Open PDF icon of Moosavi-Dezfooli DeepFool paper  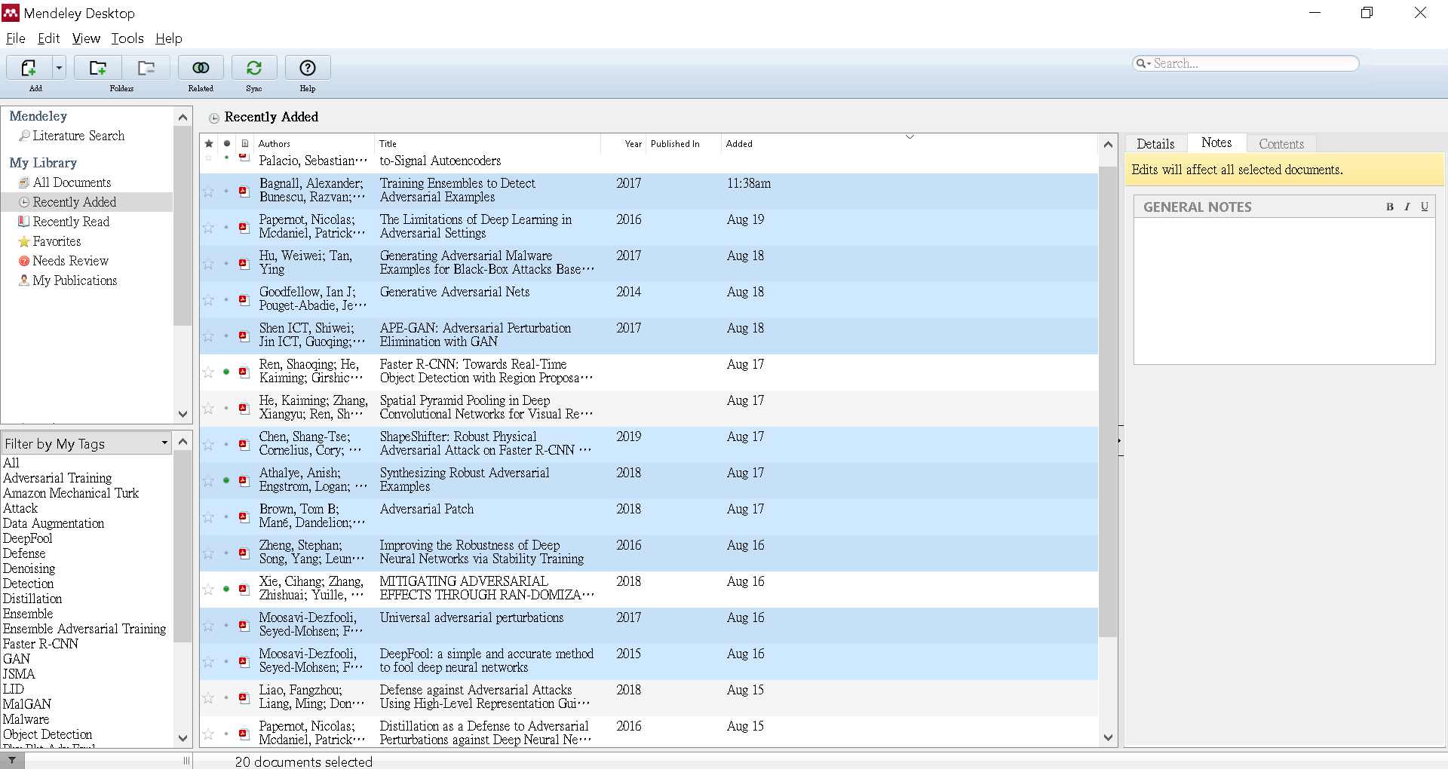(244, 661)
